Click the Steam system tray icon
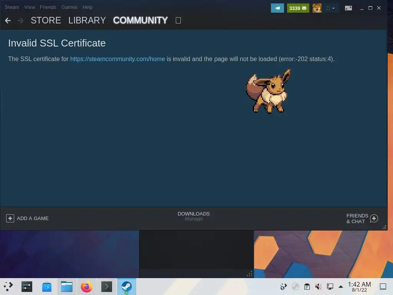The height and width of the screenshot is (295, 393). pos(295,287)
